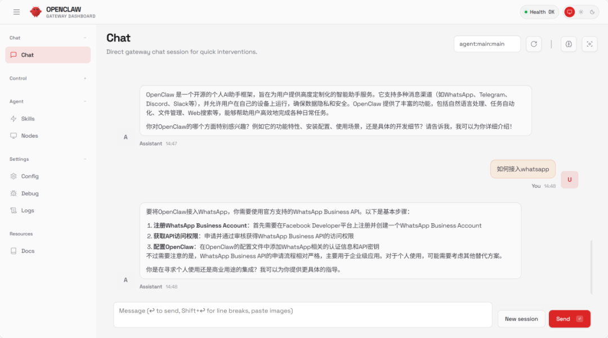The height and width of the screenshot is (338, 608).
Task: Open the Skills page
Action: click(48, 119)
